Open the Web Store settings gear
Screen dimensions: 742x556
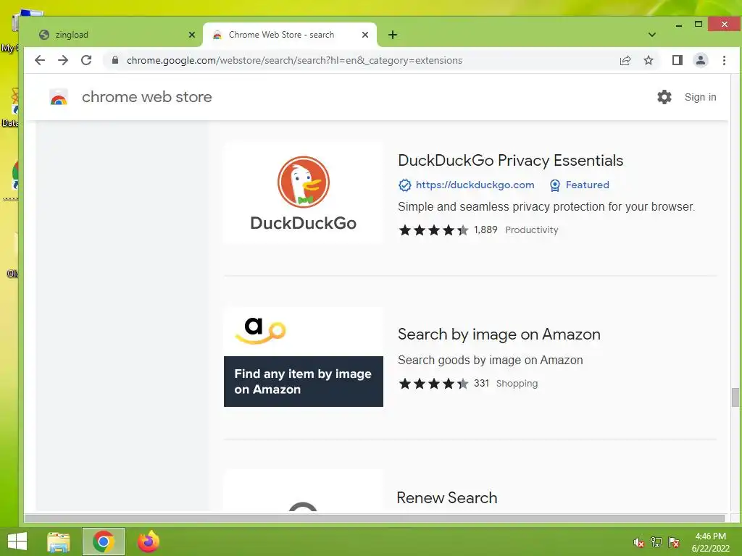664,97
